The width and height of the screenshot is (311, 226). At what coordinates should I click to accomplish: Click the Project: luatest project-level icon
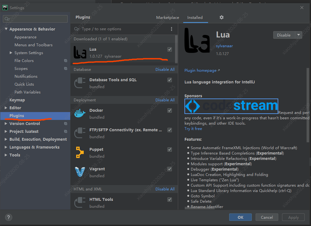[66, 132]
